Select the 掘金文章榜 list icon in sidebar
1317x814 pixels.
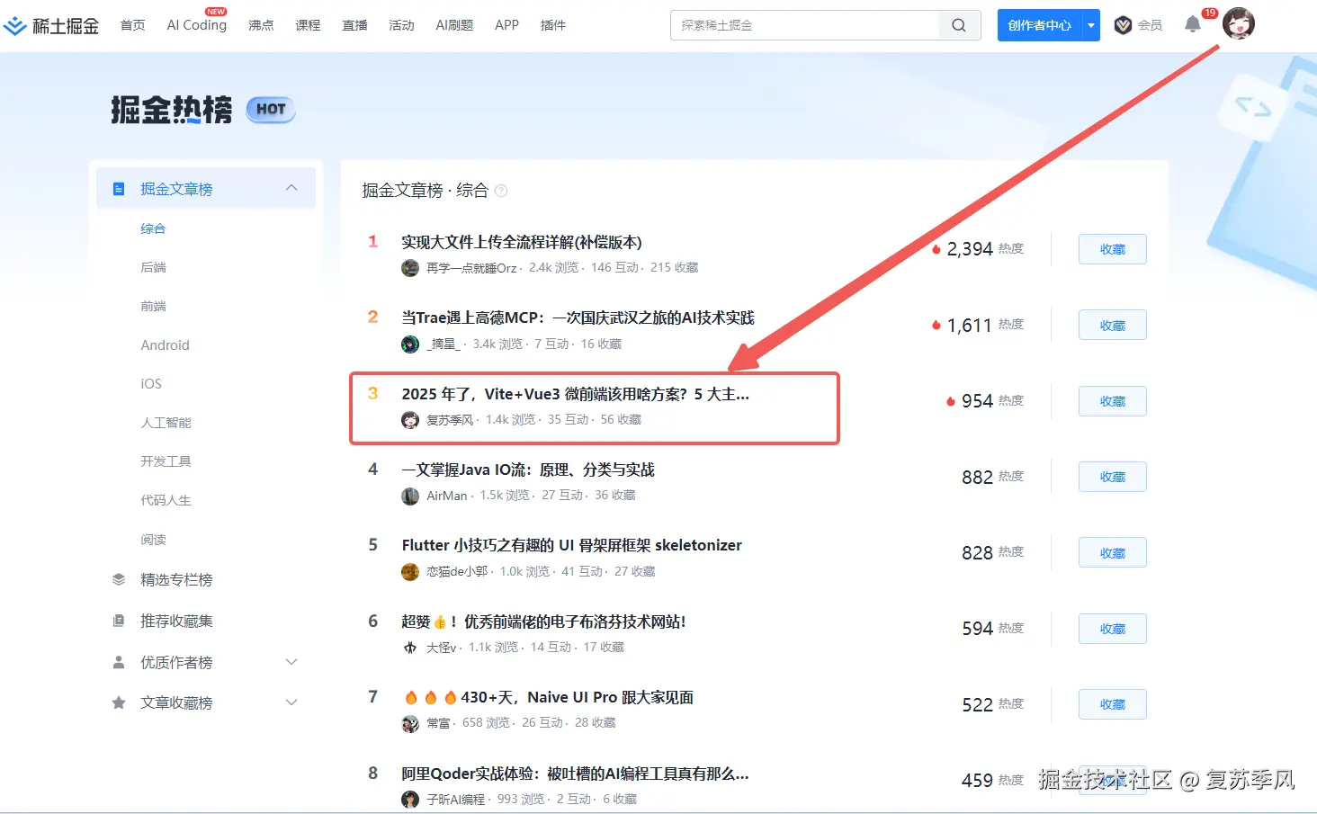(x=119, y=188)
